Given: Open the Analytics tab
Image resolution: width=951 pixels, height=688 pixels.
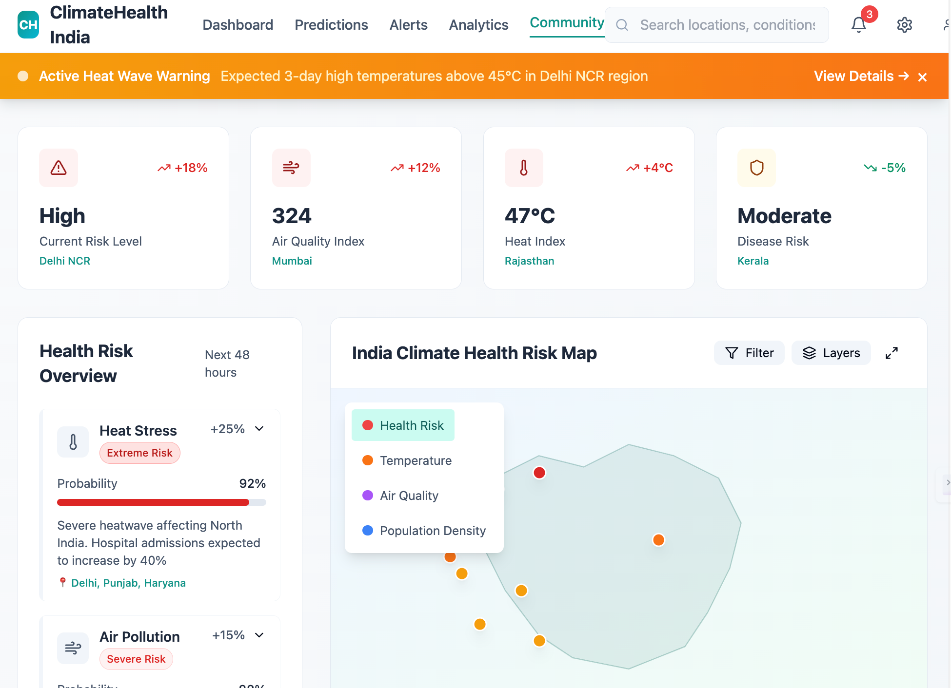Looking at the screenshot, I should (478, 25).
